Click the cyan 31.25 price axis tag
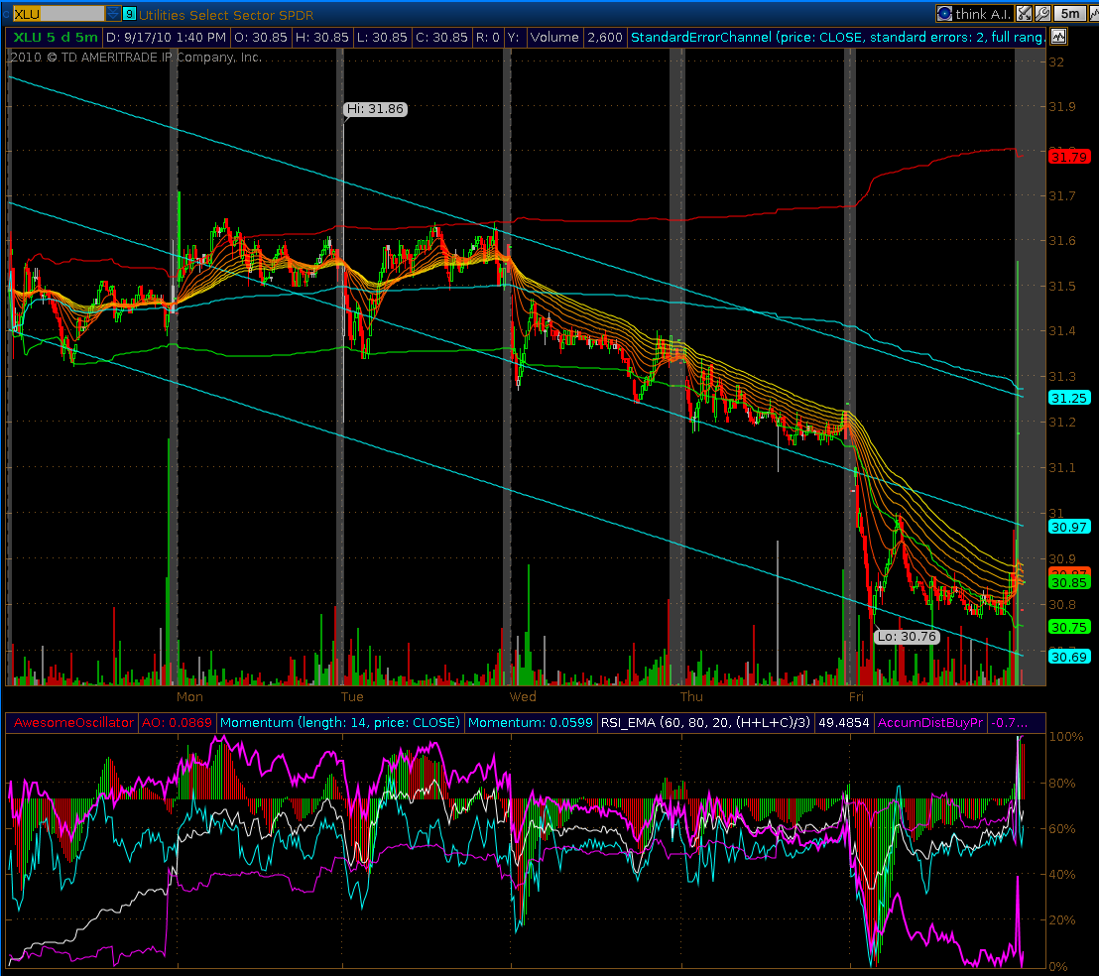1099x976 pixels. pos(1069,398)
